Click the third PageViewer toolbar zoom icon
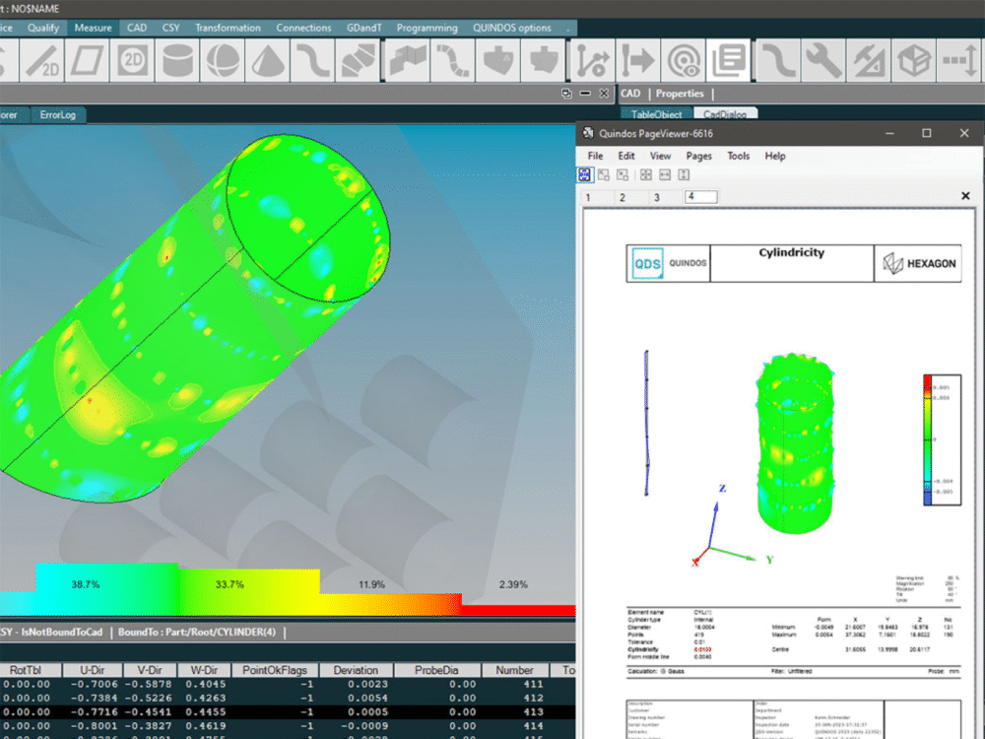This screenshot has width=985, height=739. 623,174
